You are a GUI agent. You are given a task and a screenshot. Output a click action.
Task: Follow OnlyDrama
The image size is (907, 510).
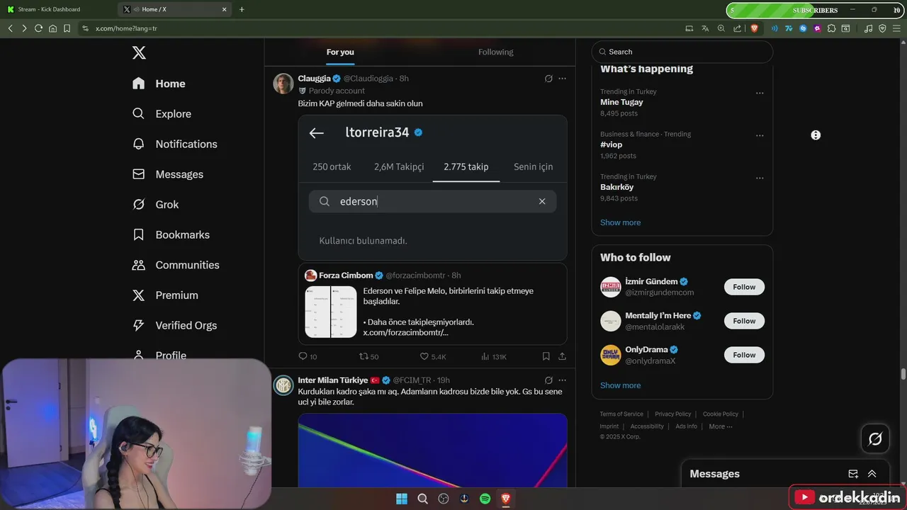(x=744, y=355)
